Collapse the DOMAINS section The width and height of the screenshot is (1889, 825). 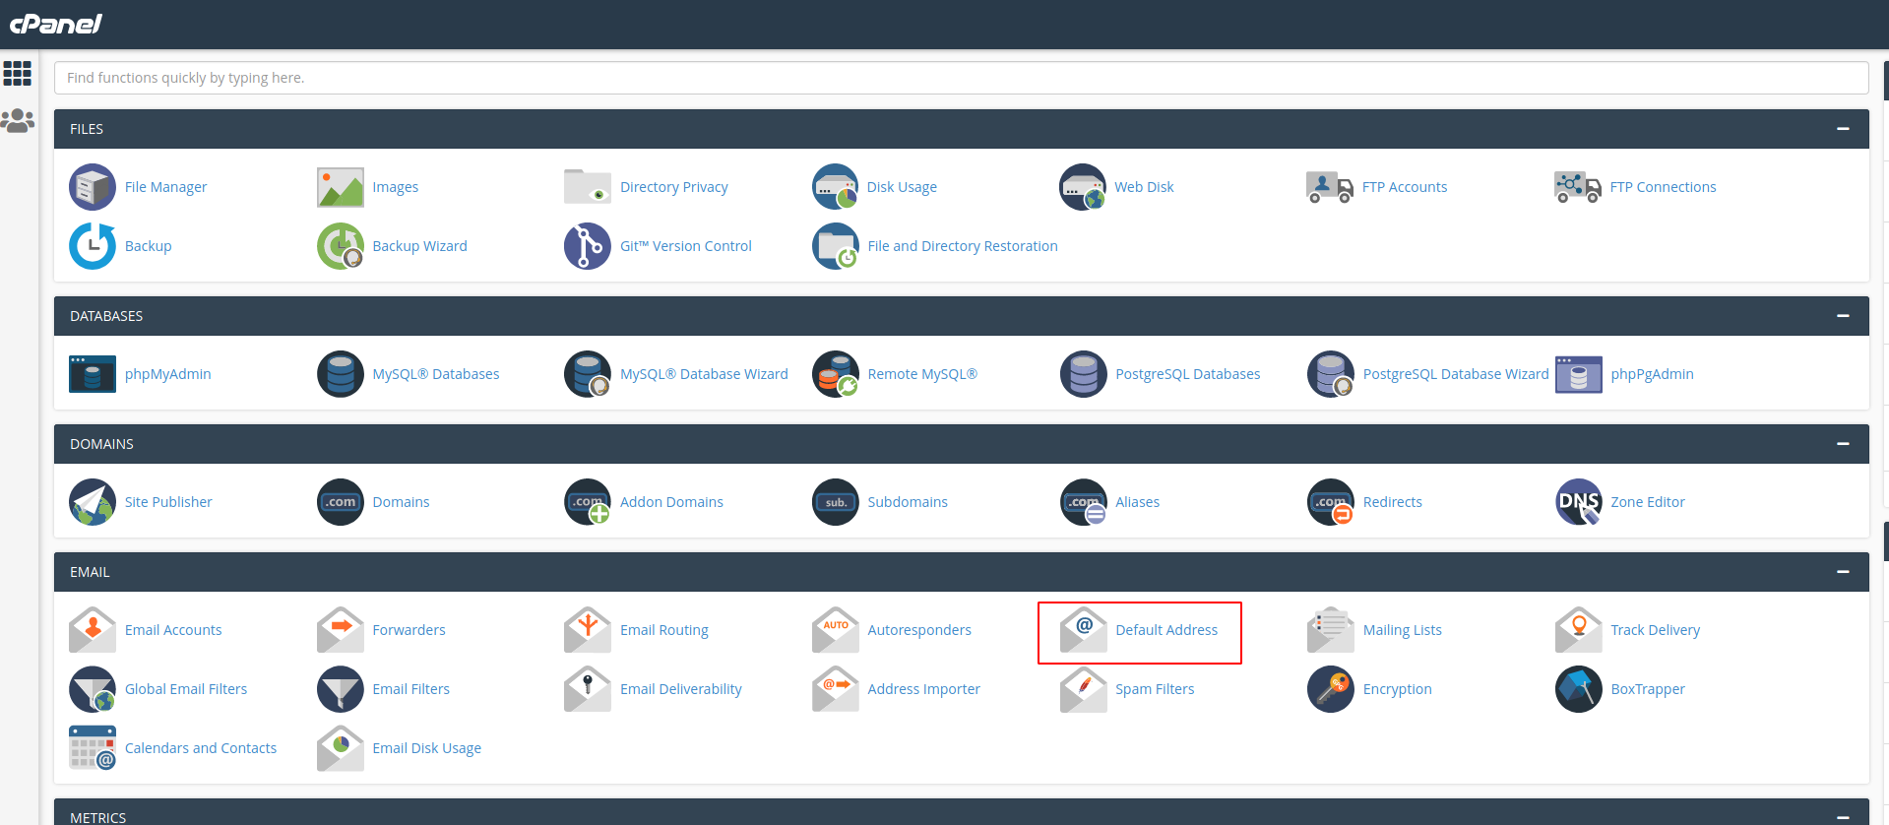click(x=1843, y=444)
